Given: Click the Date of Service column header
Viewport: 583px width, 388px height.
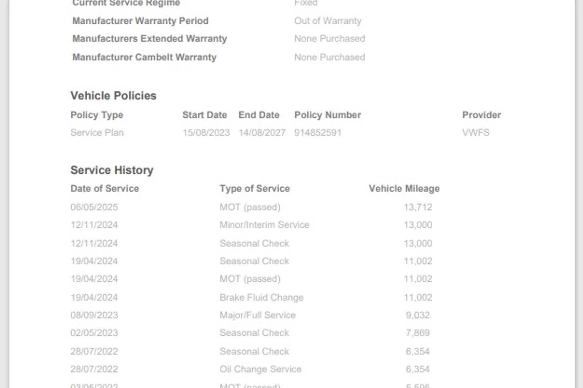Looking at the screenshot, I should tap(104, 189).
